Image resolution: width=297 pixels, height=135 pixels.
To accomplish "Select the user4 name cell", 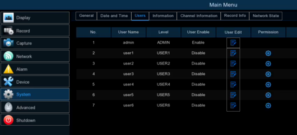I will (128, 84).
